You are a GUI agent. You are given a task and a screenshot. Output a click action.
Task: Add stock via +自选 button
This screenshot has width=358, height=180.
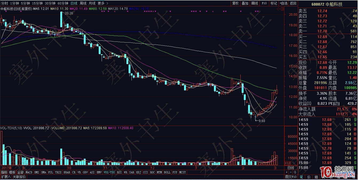pos(284,3)
